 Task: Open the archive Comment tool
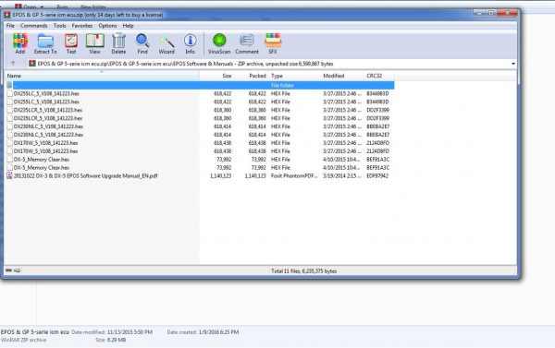(247, 43)
